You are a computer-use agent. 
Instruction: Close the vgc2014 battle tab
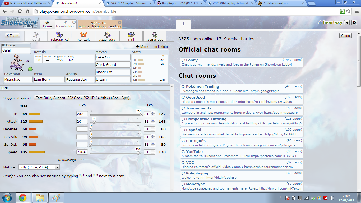[120, 22]
